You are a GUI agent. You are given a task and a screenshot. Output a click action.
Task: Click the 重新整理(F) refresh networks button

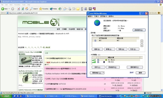pyautogui.click(x=135, y=67)
